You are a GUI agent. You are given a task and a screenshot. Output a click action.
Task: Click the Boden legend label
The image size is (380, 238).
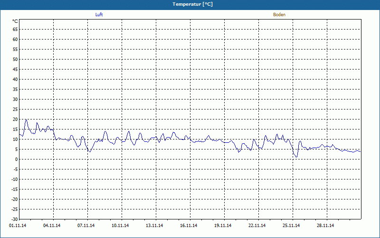279,15
